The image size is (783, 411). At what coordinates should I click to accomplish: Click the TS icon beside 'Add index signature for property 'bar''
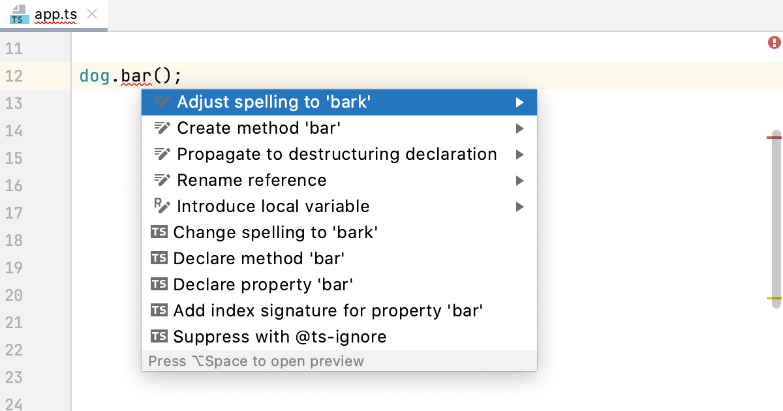coord(159,311)
